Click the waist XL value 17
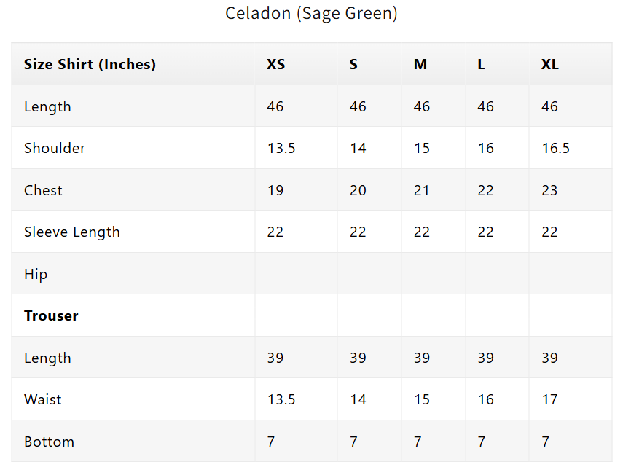623x467 pixels. click(x=549, y=399)
